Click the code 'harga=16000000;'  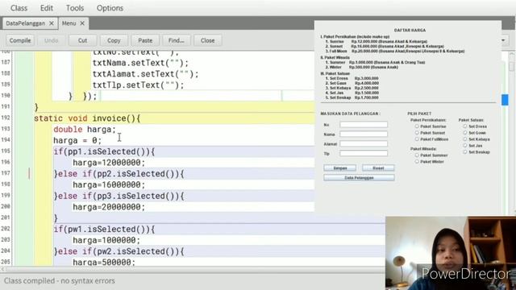click(109, 184)
